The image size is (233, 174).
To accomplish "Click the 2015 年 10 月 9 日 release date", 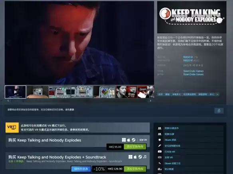I will pos(193,66).
